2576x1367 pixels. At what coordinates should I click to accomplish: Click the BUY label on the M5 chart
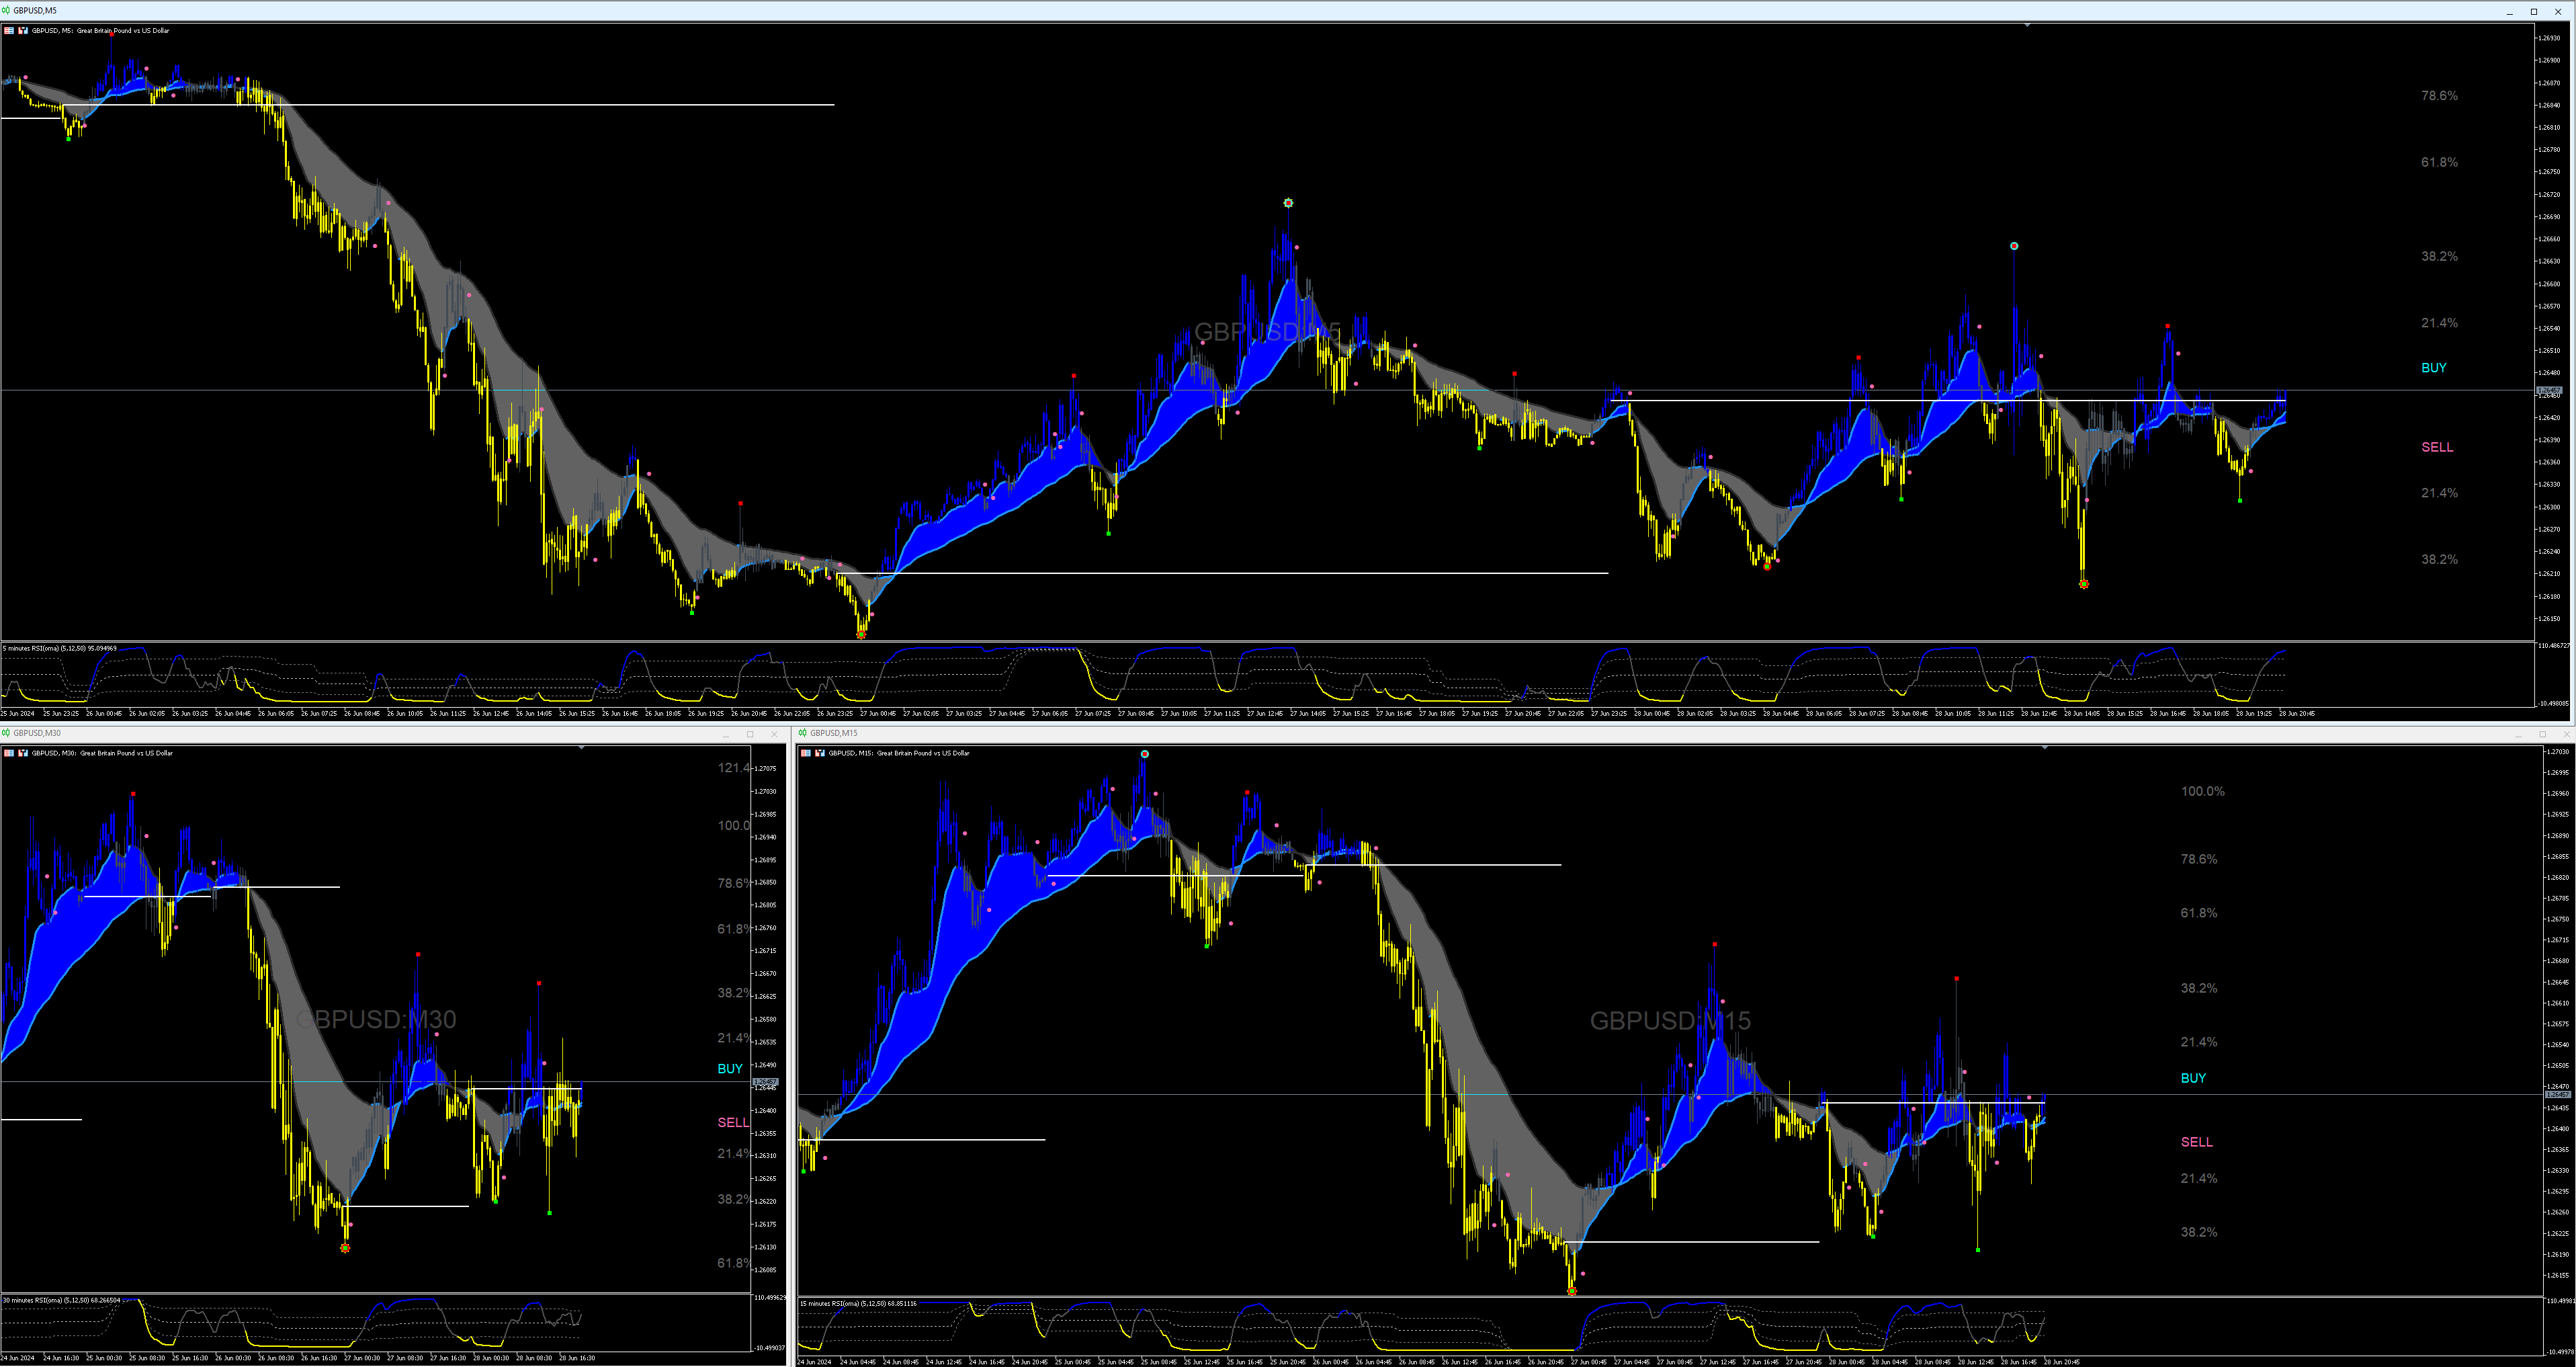(2433, 368)
